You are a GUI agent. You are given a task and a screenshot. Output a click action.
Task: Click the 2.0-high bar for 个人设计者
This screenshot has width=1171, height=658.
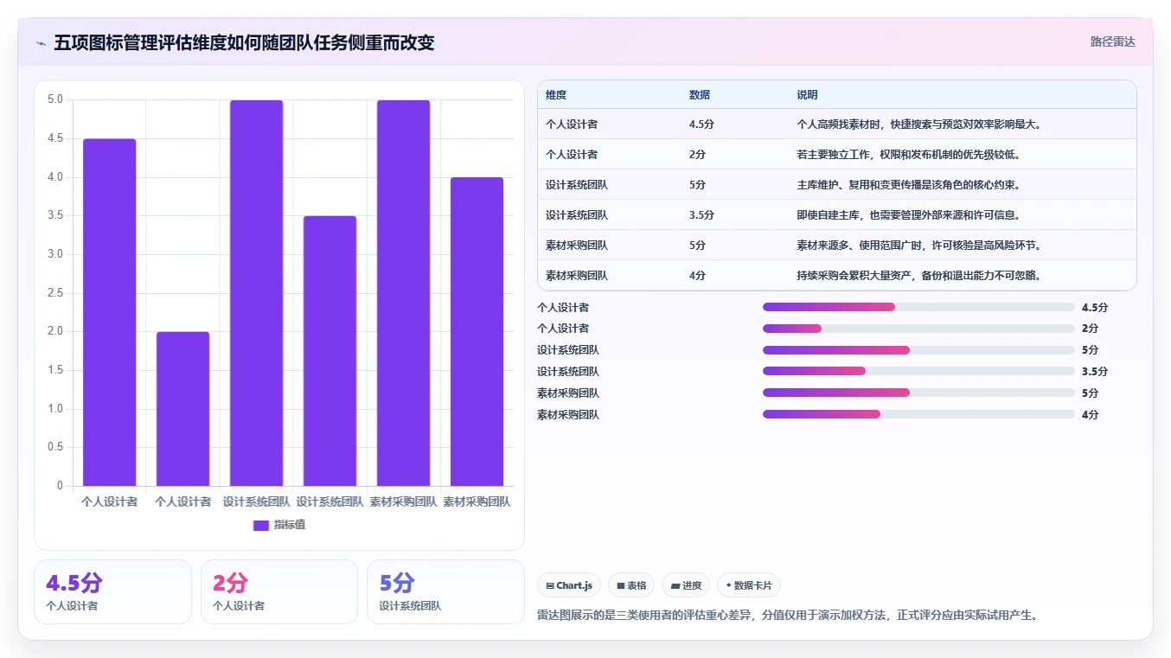[x=182, y=409]
